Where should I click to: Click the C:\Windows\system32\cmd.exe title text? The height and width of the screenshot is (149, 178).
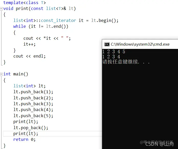pyautogui.click(x=140, y=44)
